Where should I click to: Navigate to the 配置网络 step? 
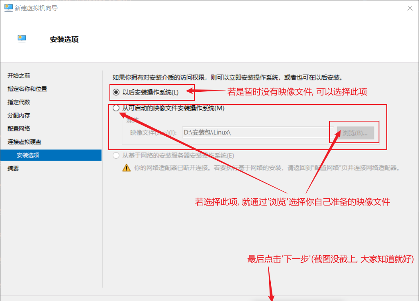pyautogui.click(x=19, y=128)
